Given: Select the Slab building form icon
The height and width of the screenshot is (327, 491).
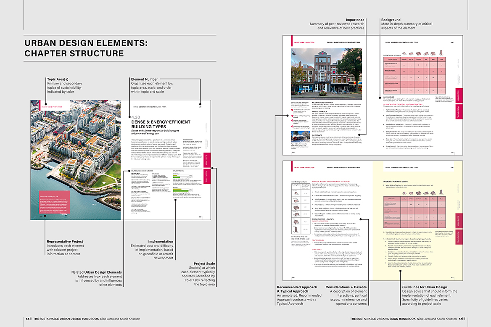Looking at the screenshot, I should pyautogui.click(x=426, y=53).
